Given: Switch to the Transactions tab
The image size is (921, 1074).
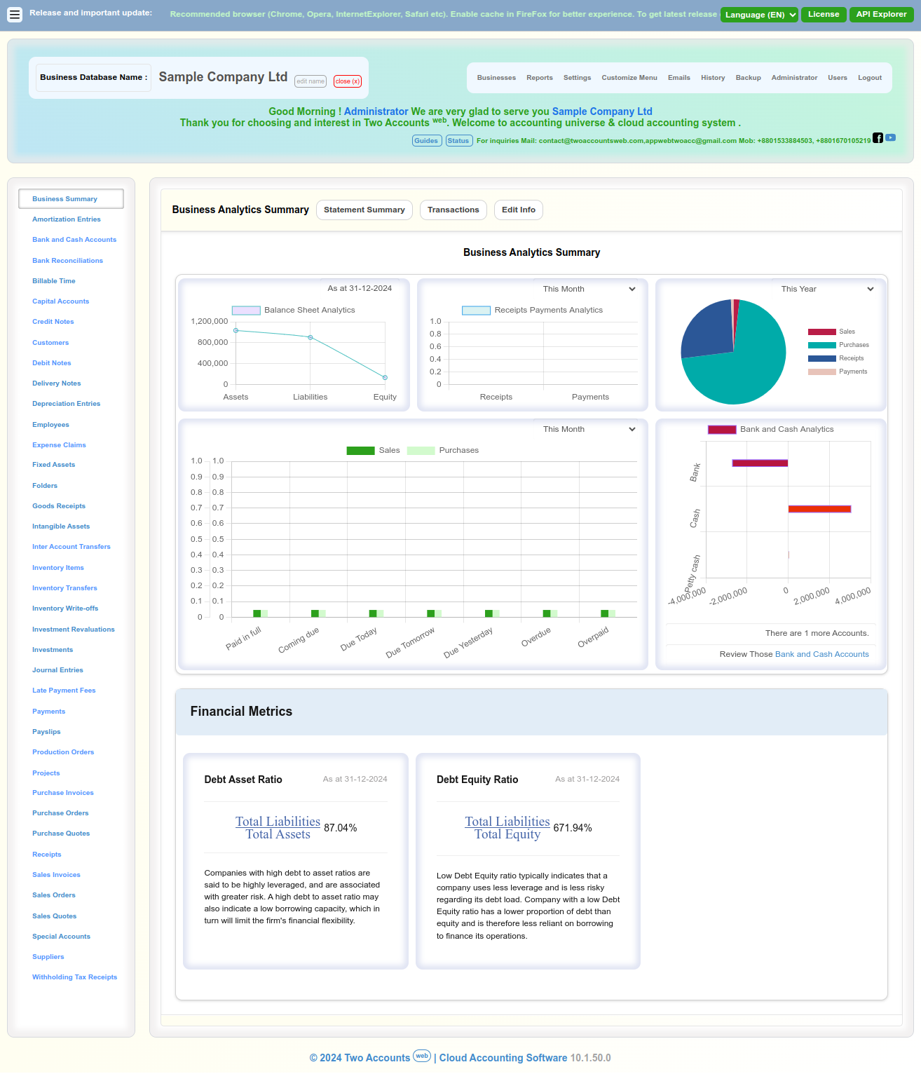Looking at the screenshot, I should (453, 210).
